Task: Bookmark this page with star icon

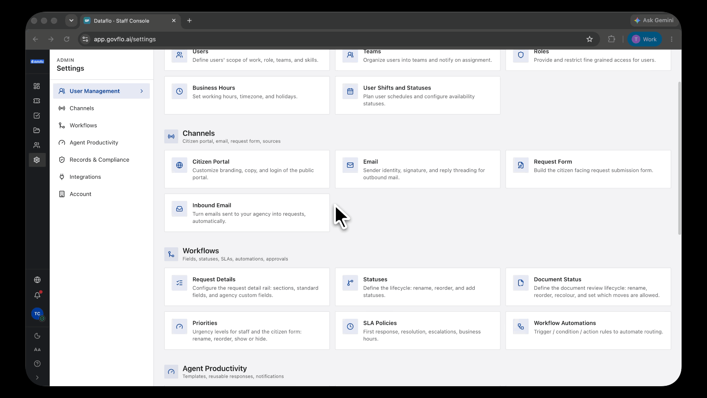Action: coord(590,39)
